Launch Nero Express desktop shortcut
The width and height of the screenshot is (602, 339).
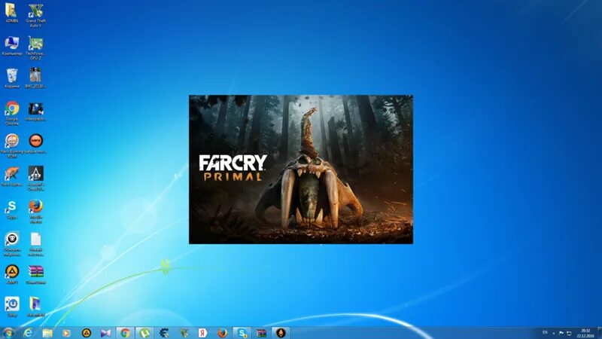click(12, 177)
